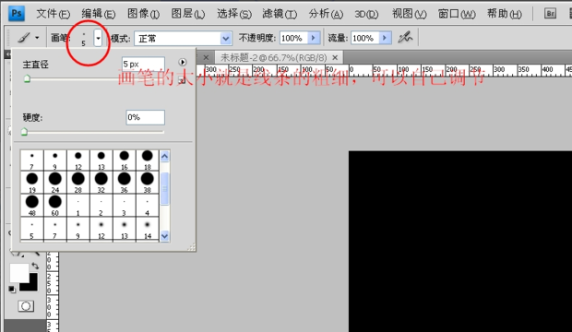Screen dimensions: 572x332
Task: Choose the hard round 18 brush
Action: point(148,160)
